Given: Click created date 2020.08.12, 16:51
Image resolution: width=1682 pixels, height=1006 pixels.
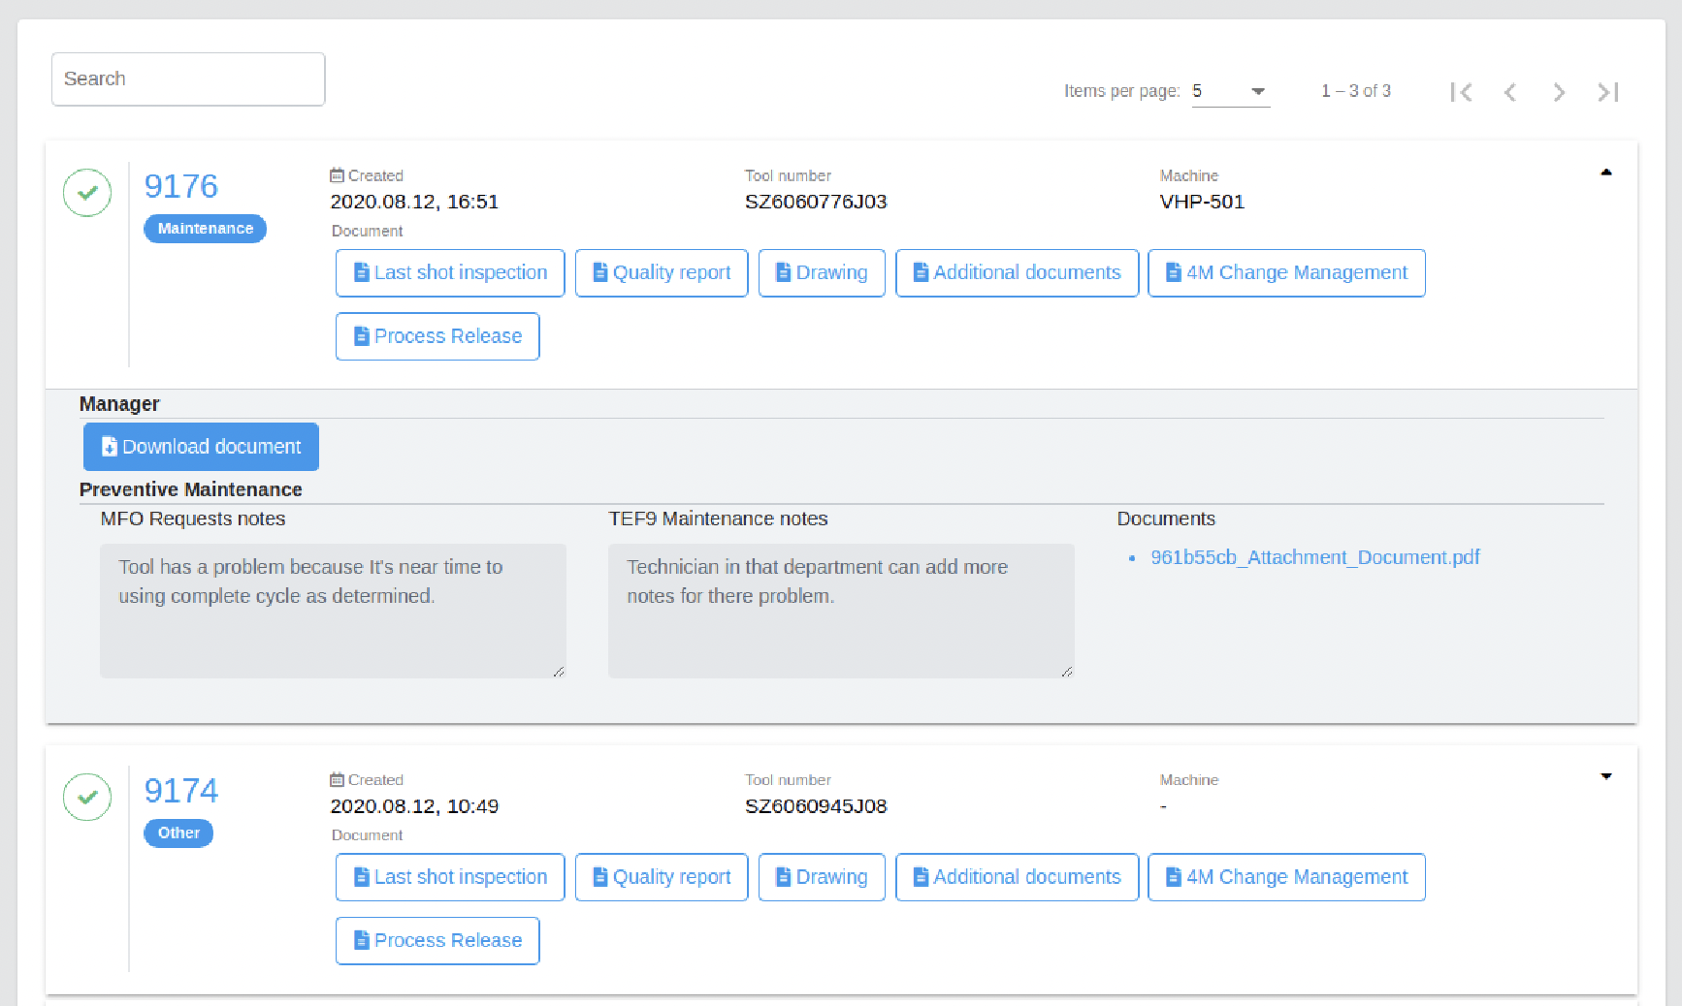Looking at the screenshot, I should 414,202.
